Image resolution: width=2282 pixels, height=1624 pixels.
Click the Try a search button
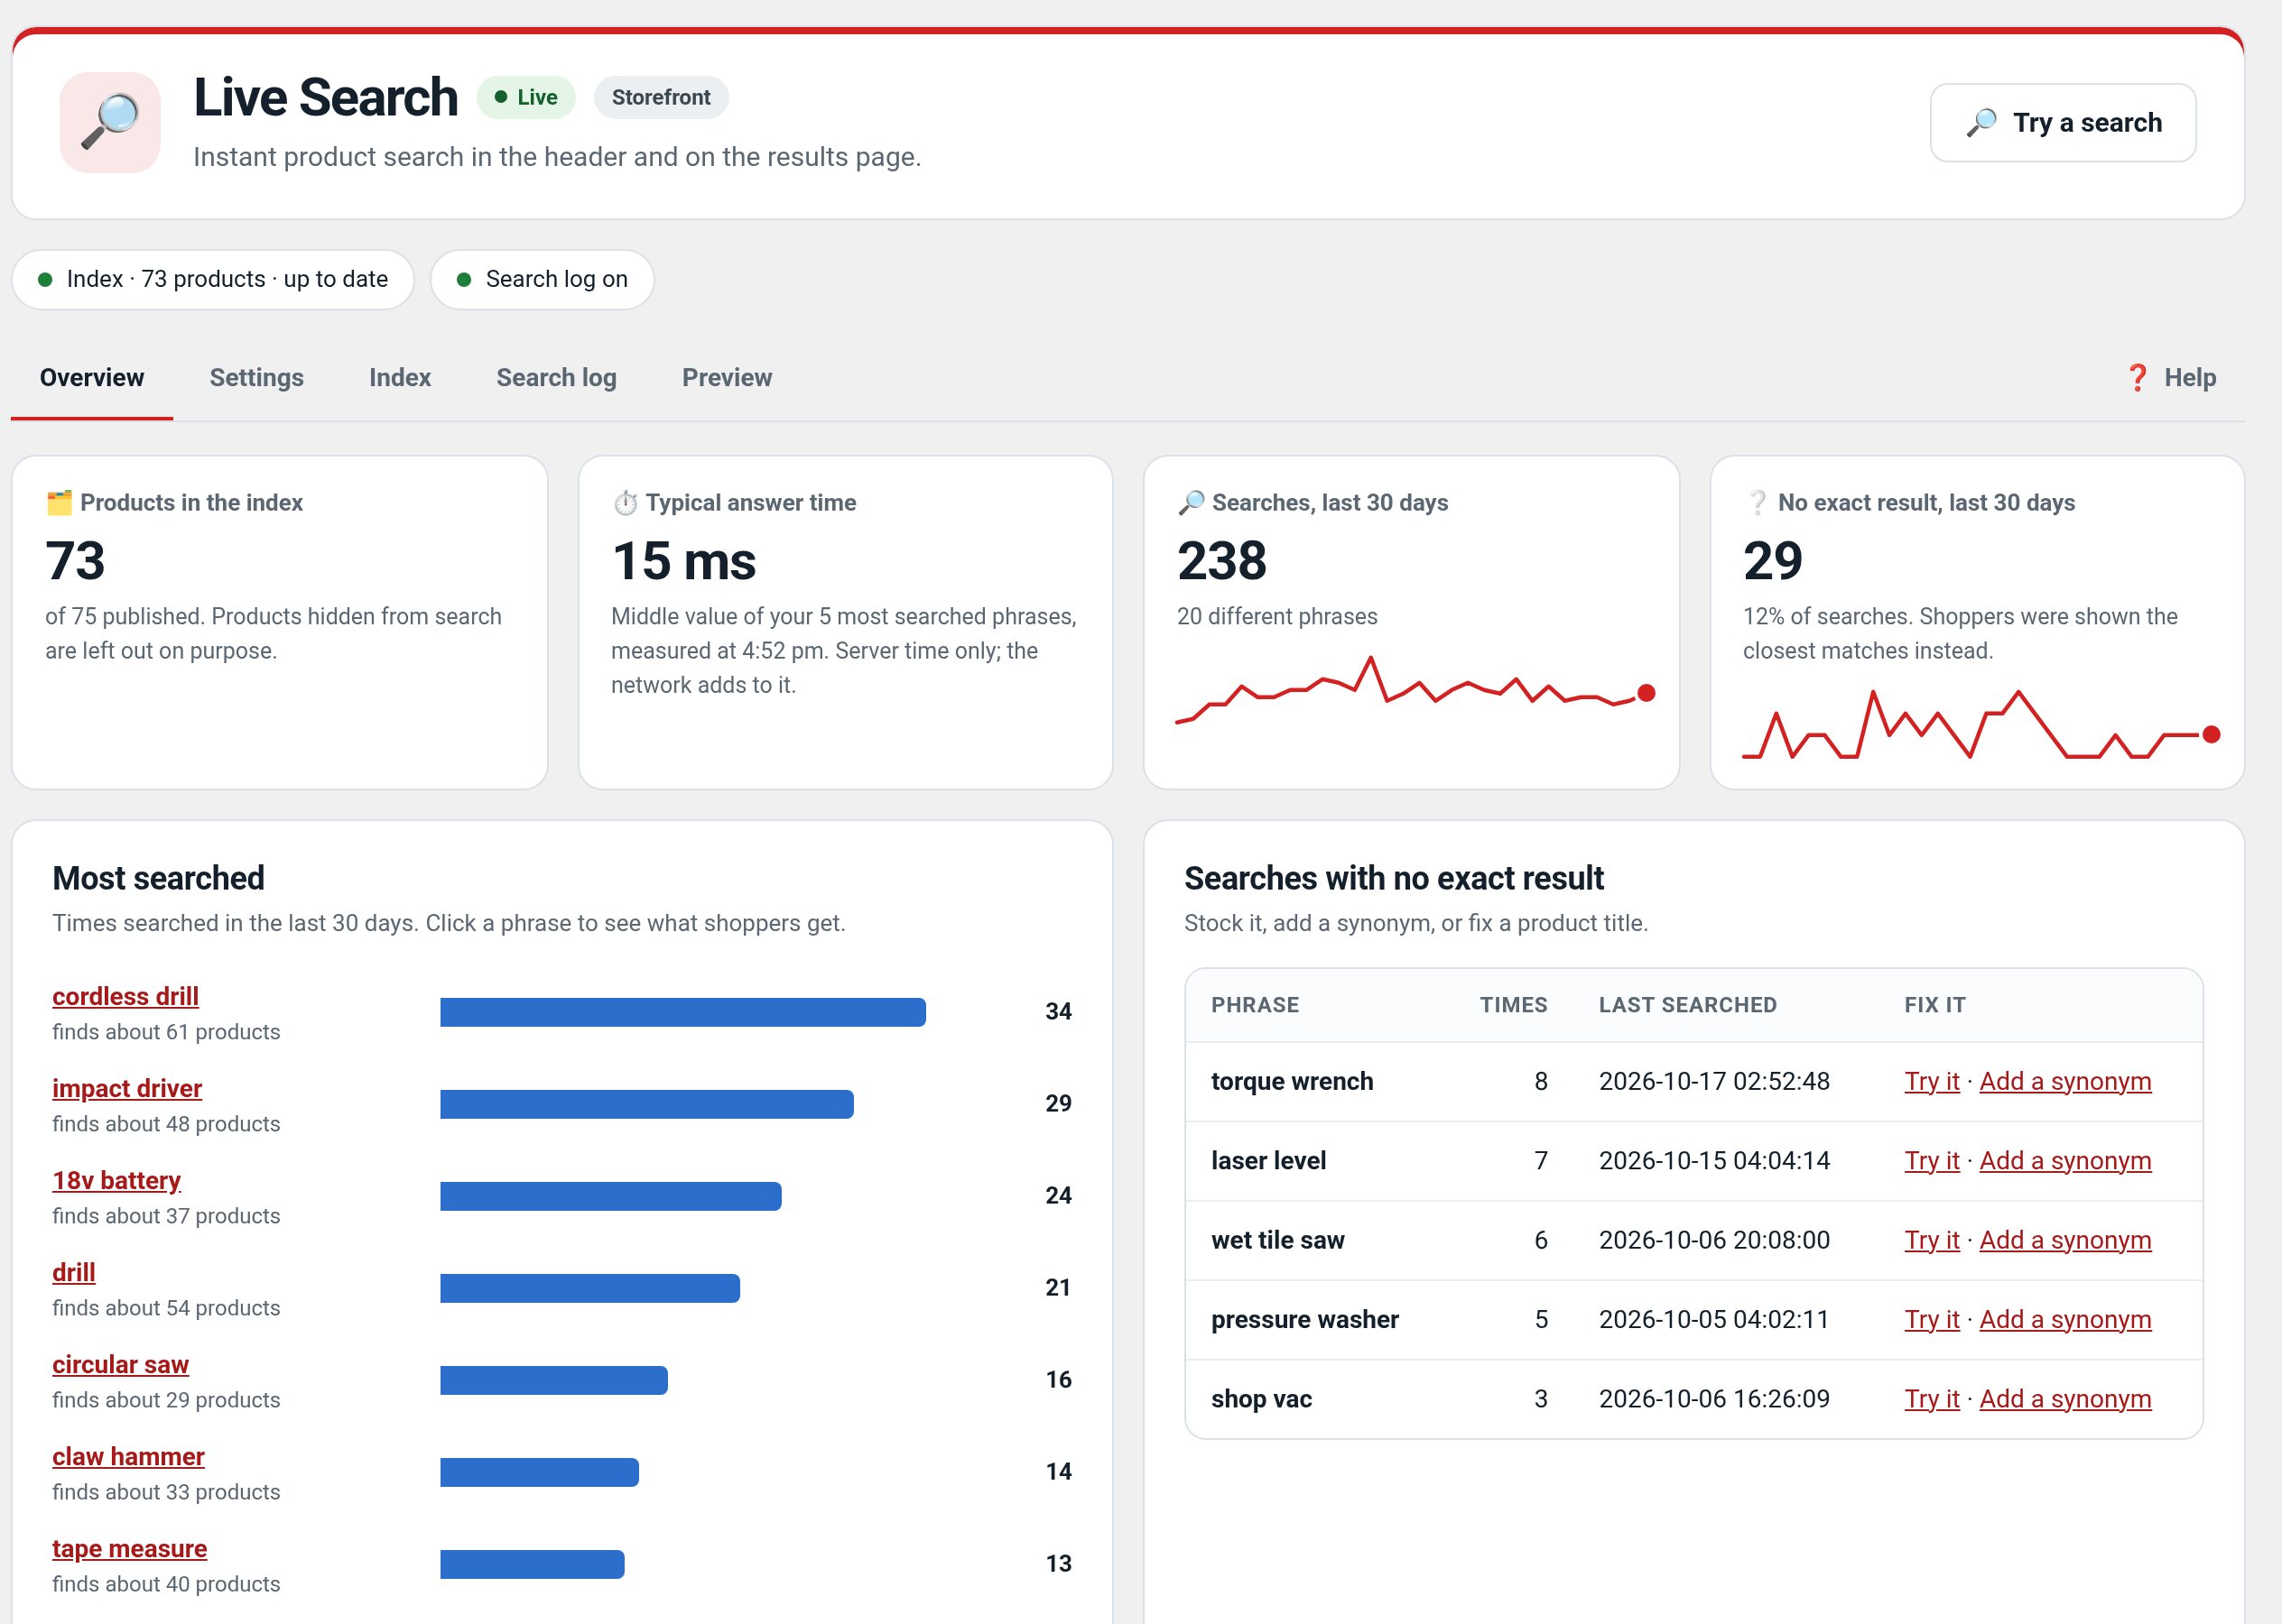click(2062, 123)
